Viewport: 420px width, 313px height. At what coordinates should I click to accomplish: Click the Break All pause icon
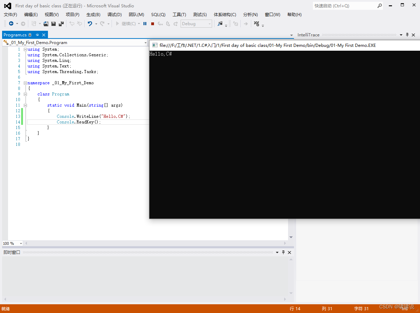(x=145, y=23)
